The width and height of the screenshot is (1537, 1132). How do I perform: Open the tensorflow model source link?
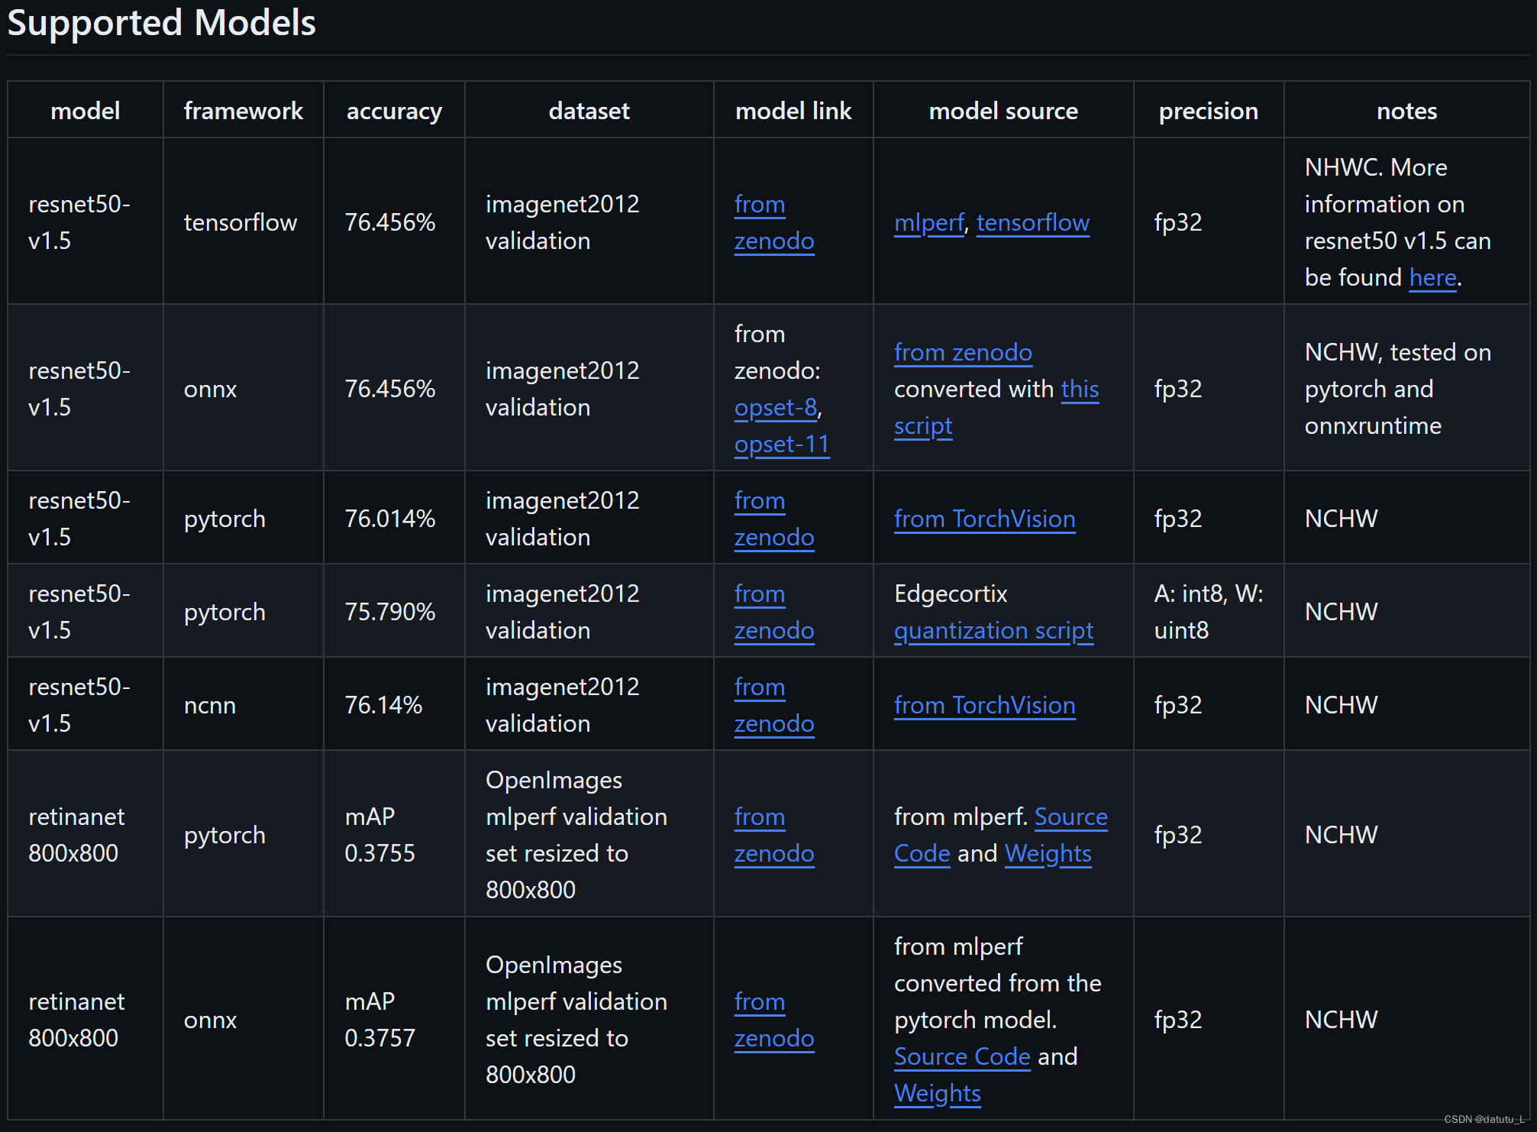1032,222
